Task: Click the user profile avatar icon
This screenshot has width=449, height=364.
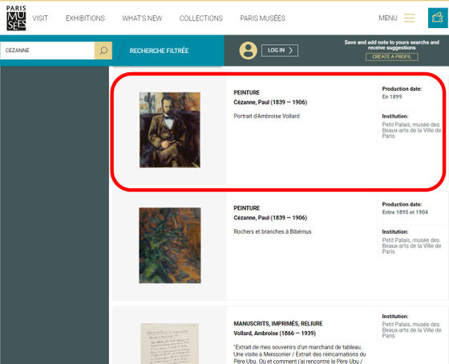Action: coord(248,51)
